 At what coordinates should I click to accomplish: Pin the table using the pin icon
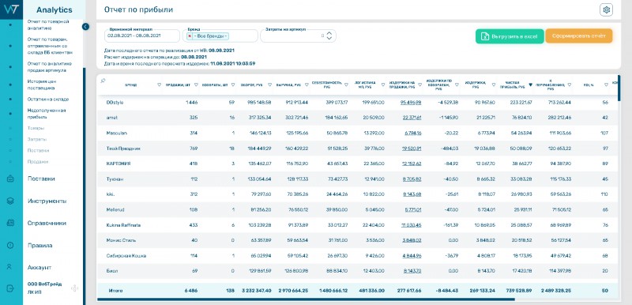(103, 81)
